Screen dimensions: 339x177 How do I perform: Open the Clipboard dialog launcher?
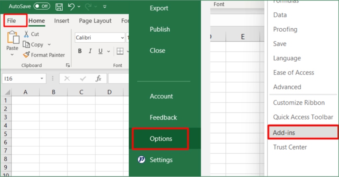[x=68, y=65]
